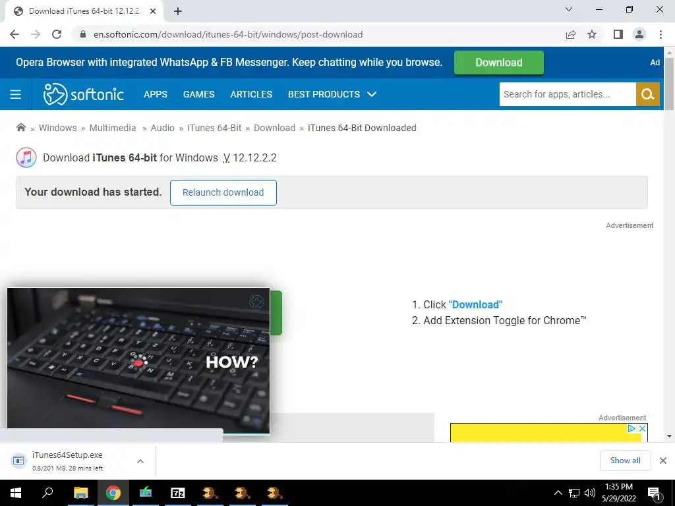Click the padlock site info icon
The height and width of the screenshot is (506, 675).
coord(83,34)
